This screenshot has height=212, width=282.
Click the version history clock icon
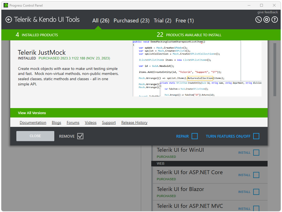tap(258, 19)
